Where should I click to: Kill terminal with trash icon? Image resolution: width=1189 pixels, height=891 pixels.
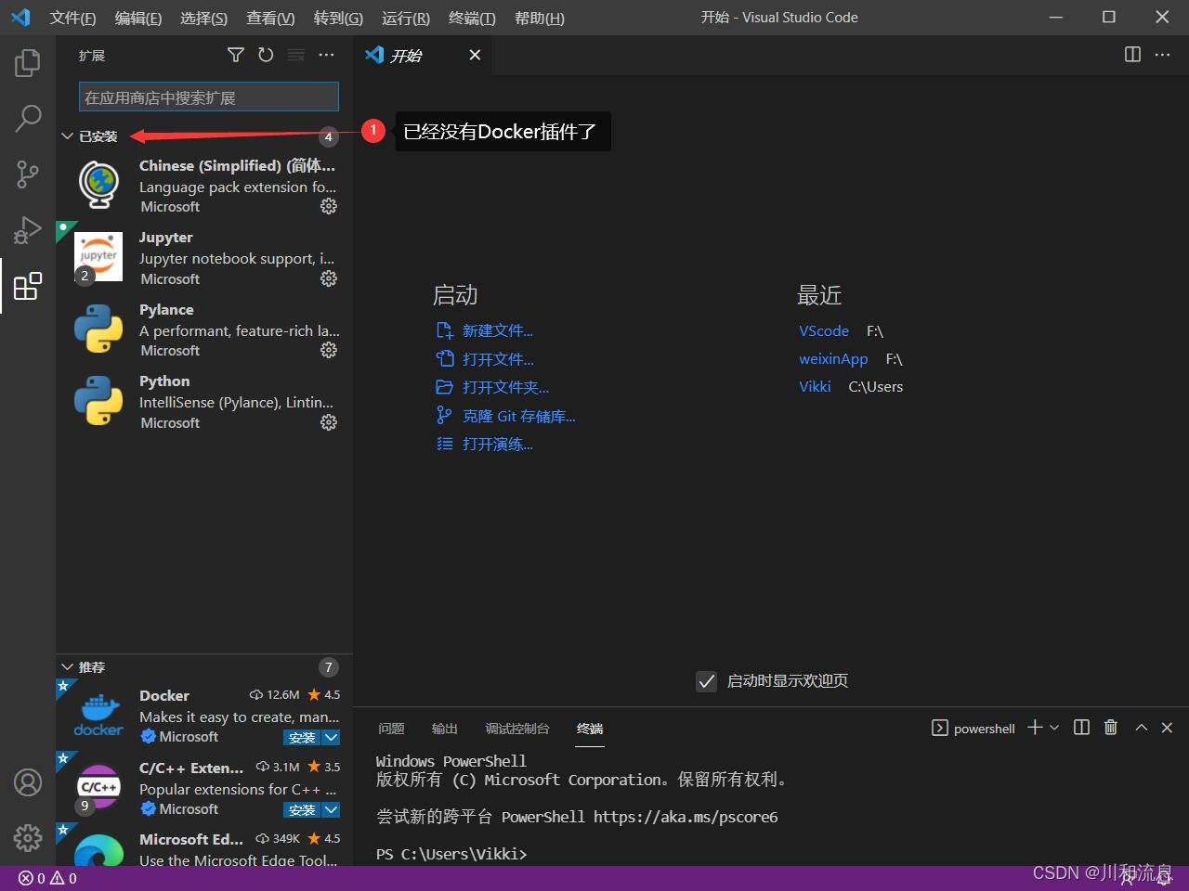pyautogui.click(x=1111, y=728)
